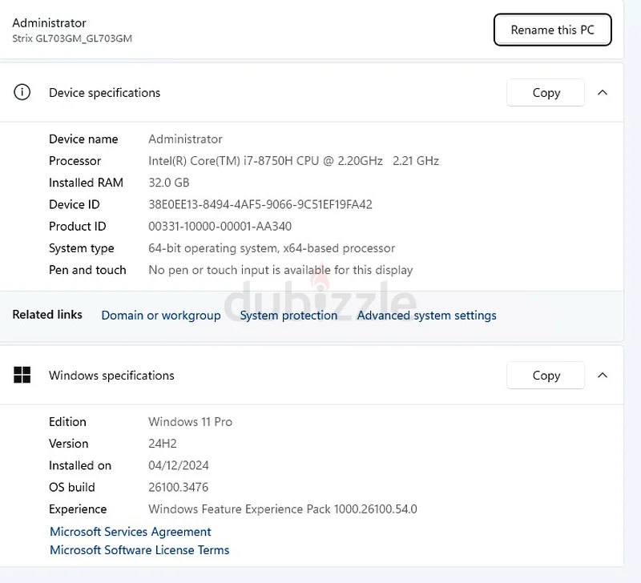This screenshot has height=583, width=641.
Task: Click the Edition value Windows 11 Pro
Action: coord(190,422)
